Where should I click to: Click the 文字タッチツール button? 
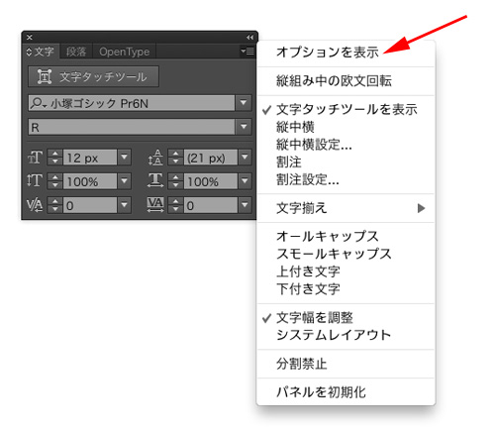pyautogui.click(x=93, y=76)
